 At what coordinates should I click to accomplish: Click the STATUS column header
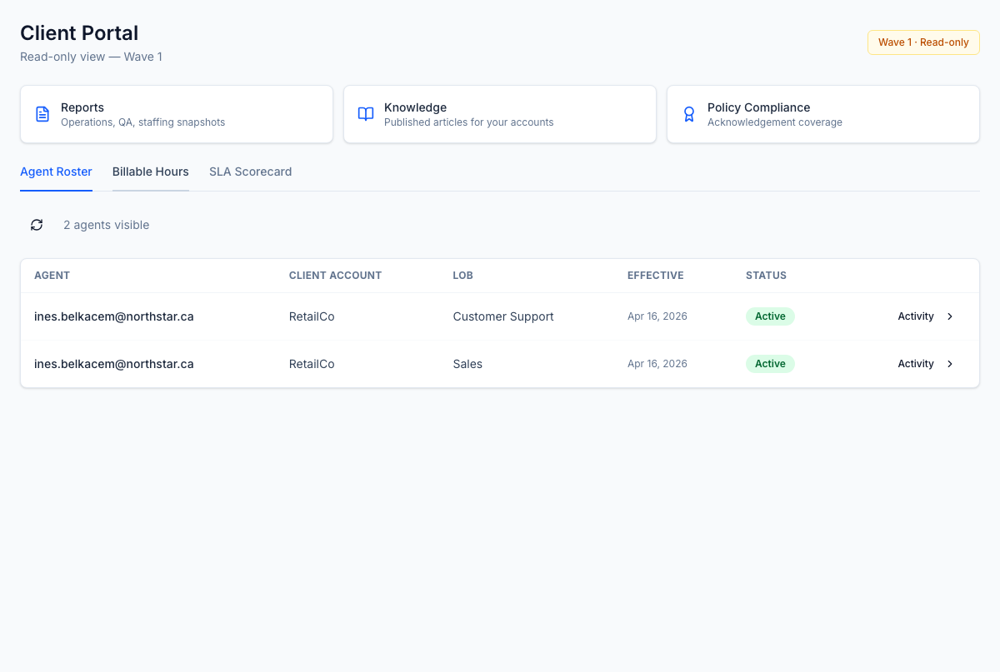[766, 276]
